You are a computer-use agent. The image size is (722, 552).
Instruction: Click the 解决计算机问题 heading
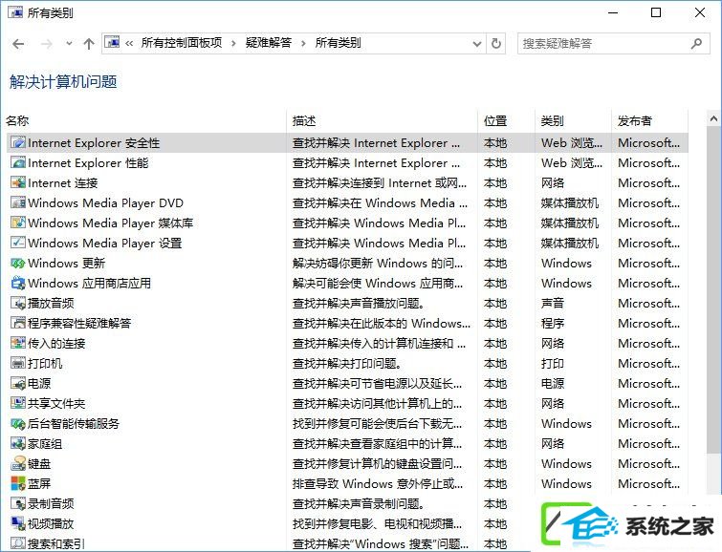pyautogui.click(x=63, y=82)
